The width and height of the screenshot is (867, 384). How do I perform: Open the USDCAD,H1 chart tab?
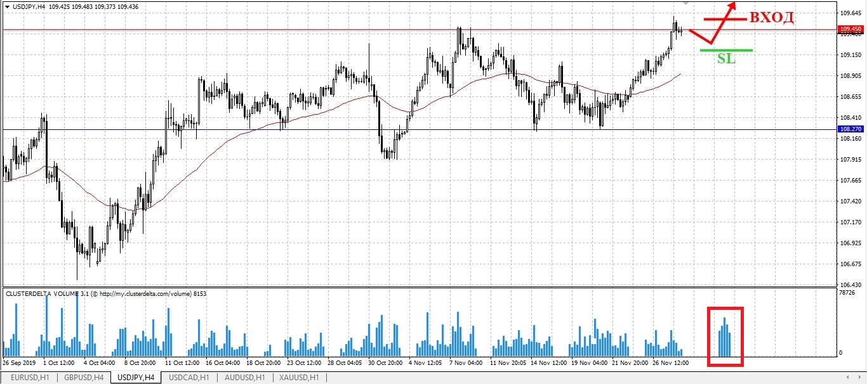pos(189,378)
